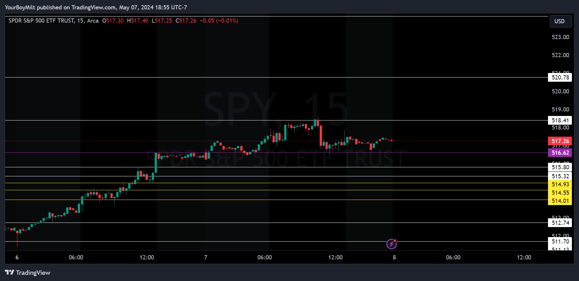Click the 519.00 price axis value
This screenshot has width=579, height=281.
(x=560, y=109)
